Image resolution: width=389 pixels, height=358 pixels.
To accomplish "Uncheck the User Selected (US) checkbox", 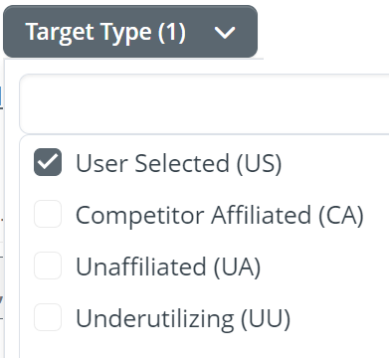I will point(48,162).
